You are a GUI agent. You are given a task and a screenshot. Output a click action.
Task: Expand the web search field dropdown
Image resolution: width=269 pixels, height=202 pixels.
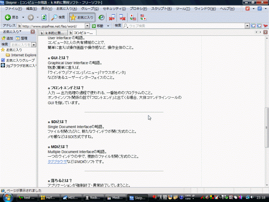pyautogui.click(x=247, y=26)
